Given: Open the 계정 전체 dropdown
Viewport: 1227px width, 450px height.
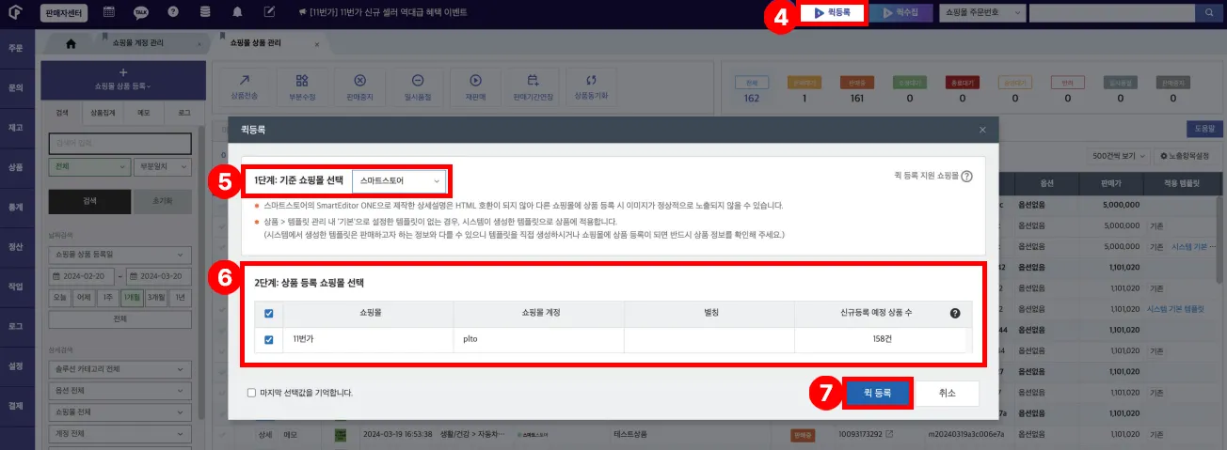Looking at the screenshot, I should pyautogui.click(x=120, y=434).
